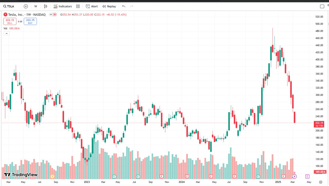Click the gray minus status pill by the title

[51, 15]
